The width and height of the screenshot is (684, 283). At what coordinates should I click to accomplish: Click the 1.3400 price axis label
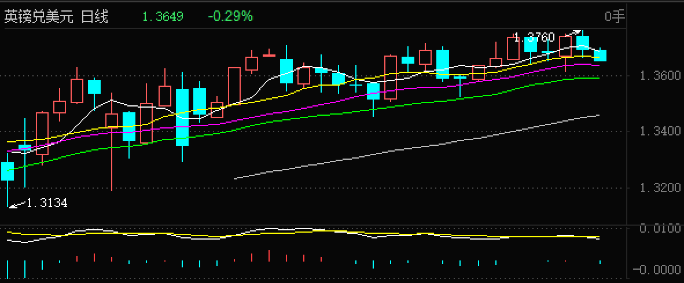click(660, 131)
